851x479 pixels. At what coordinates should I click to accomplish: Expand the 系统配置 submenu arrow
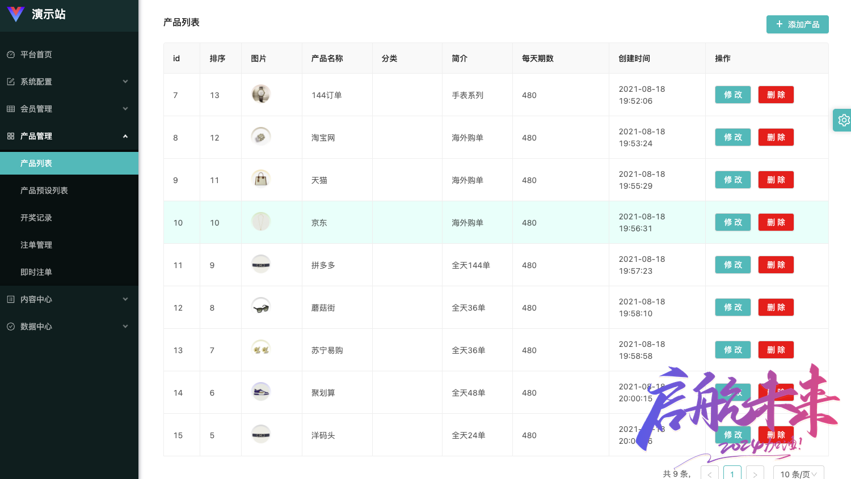pyautogui.click(x=125, y=82)
